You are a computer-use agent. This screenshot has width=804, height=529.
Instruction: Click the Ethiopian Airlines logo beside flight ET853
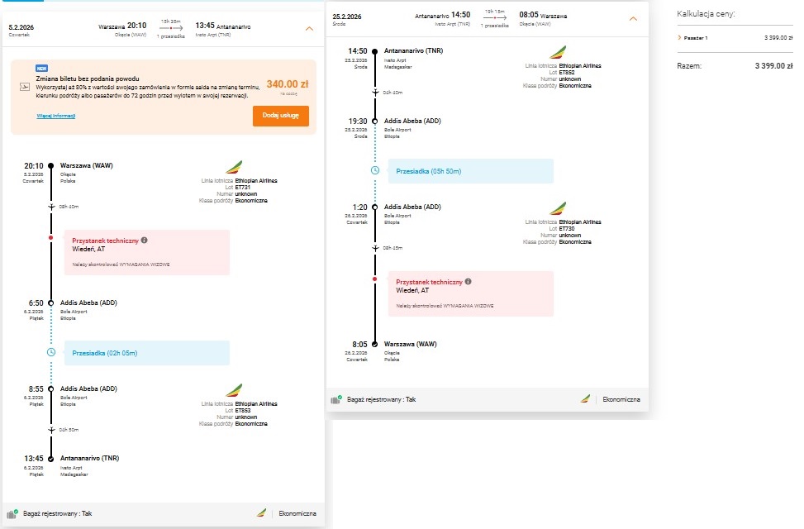(x=234, y=390)
